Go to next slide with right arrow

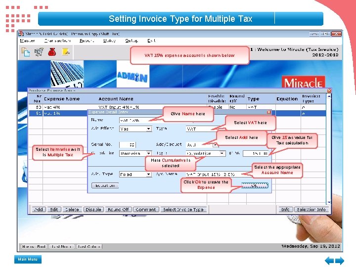click(x=340, y=261)
